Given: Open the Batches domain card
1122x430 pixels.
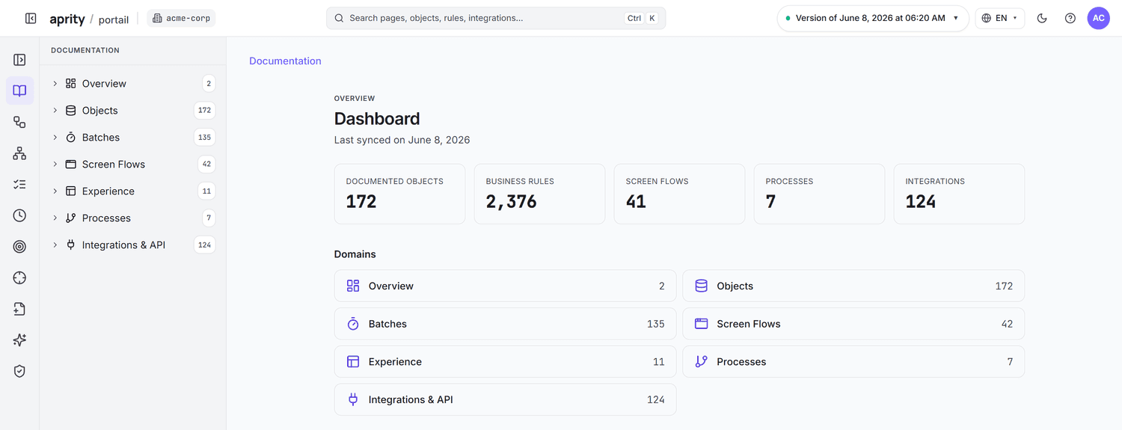Looking at the screenshot, I should 505,324.
